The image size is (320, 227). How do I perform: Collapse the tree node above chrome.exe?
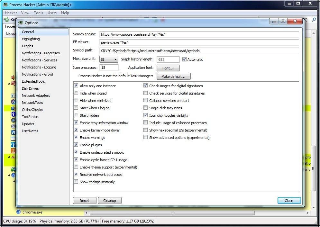14,181
